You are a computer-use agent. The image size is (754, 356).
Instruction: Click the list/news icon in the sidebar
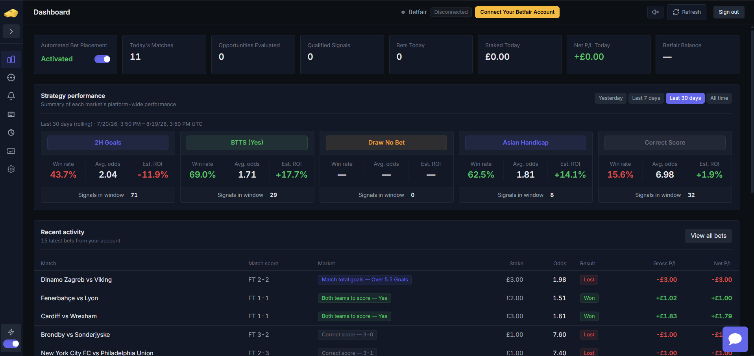(x=11, y=114)
